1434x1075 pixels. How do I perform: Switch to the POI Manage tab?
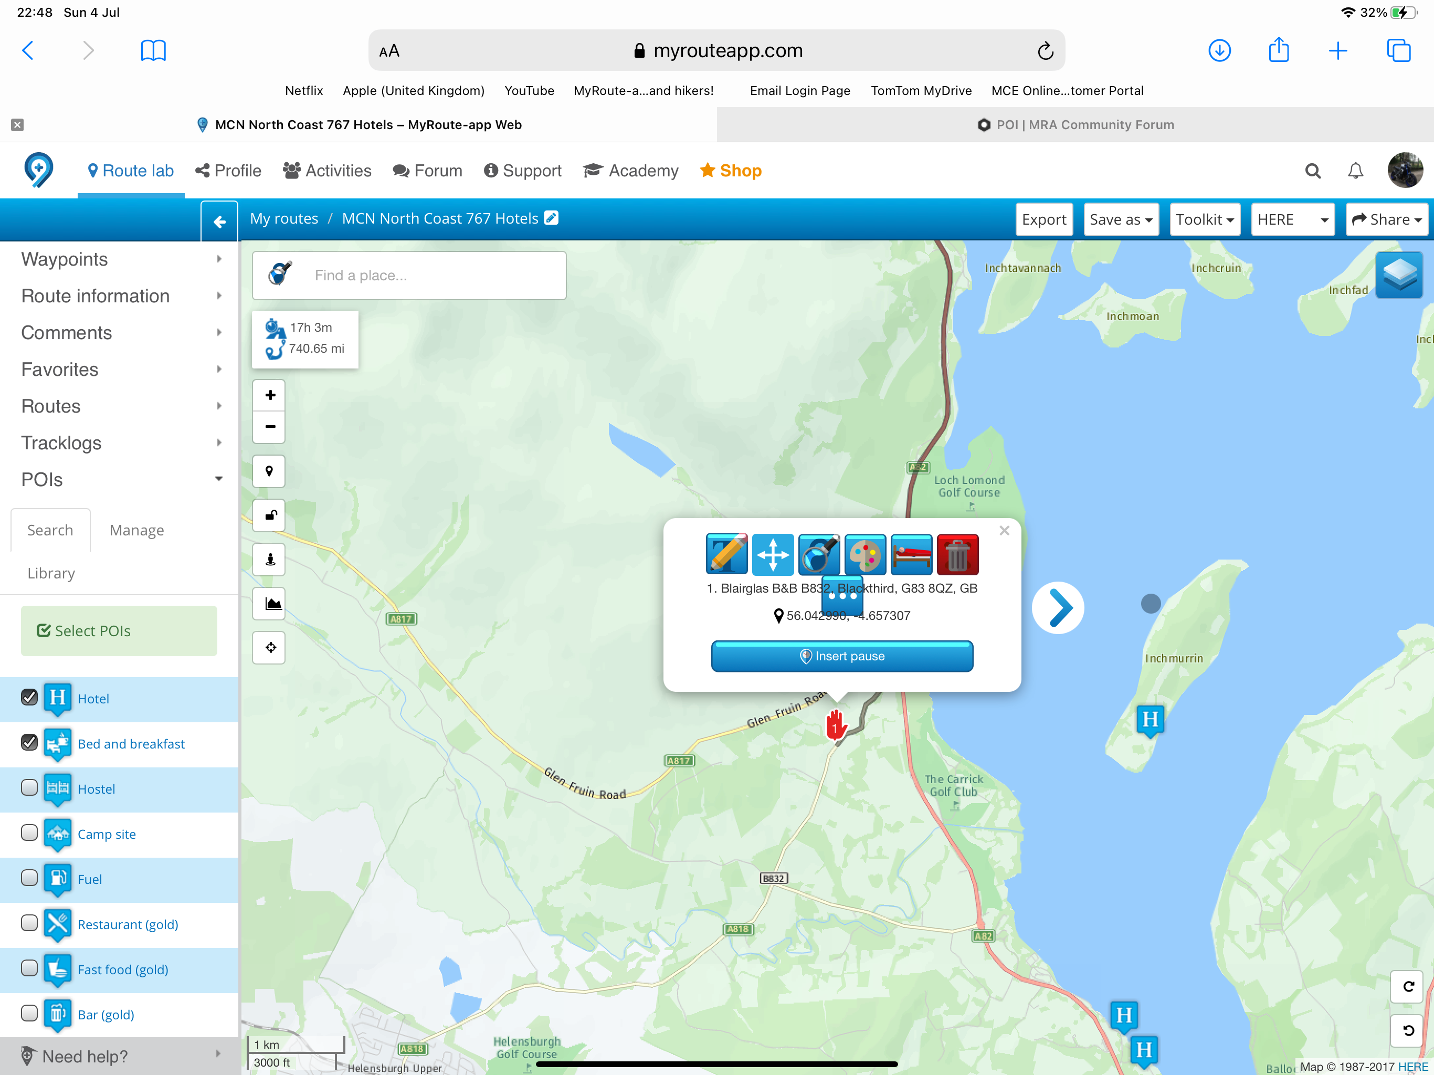(x=137, y=530)
